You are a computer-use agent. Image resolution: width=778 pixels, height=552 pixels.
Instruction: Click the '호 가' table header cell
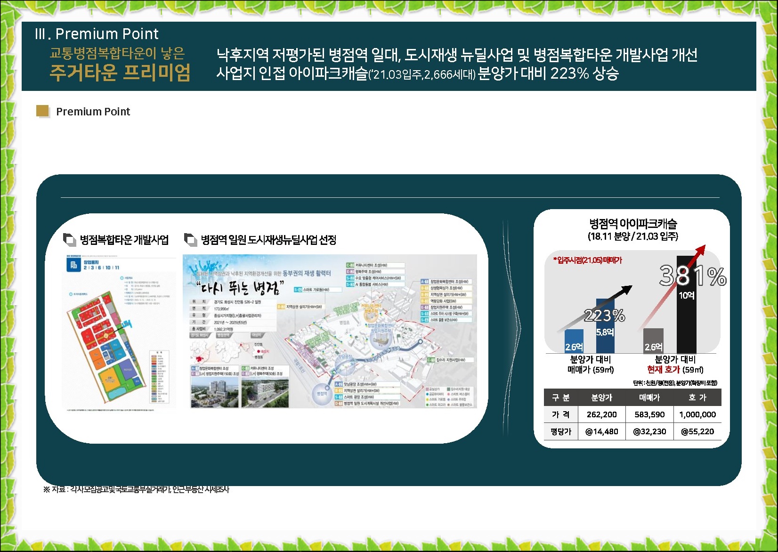[x=697, y=398]
